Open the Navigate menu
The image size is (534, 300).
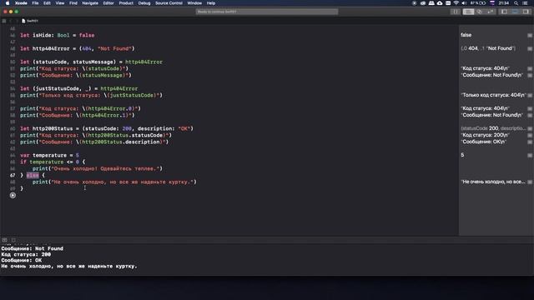(x=90, y=3)
